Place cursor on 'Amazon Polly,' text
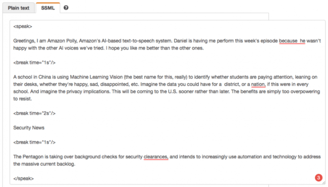Viewport: 328px width, 187px height. coord(62,41)
